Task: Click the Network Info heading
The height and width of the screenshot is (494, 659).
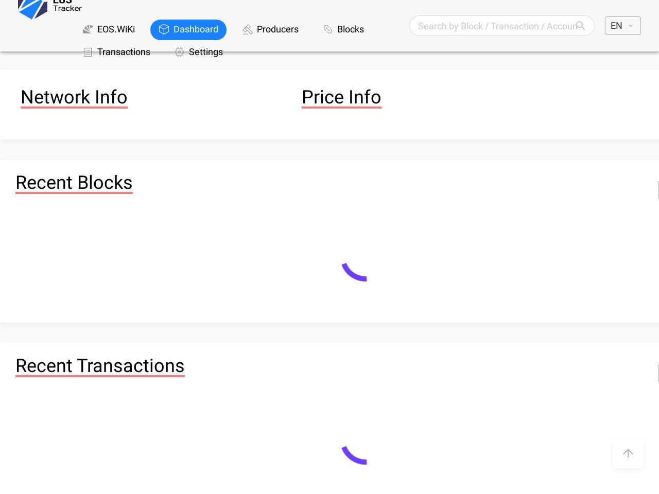Action: click(74, 97)
